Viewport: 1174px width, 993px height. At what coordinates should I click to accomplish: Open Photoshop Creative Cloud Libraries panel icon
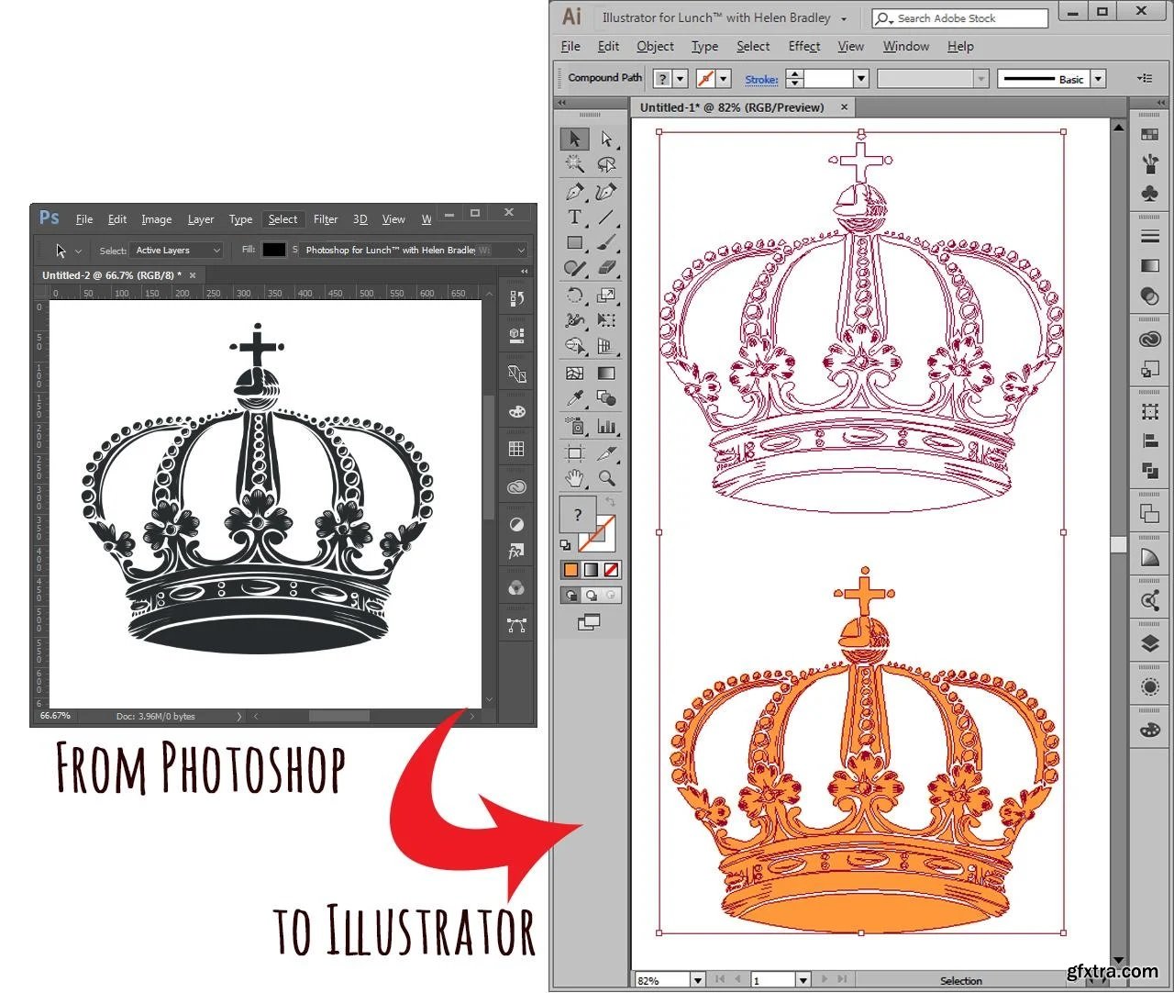point(516,487)
